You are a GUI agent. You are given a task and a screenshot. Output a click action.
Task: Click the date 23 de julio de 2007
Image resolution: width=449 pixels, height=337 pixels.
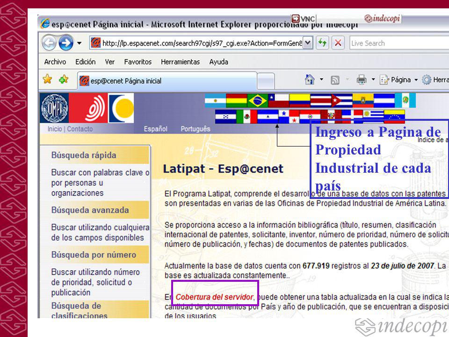point(402,266)
